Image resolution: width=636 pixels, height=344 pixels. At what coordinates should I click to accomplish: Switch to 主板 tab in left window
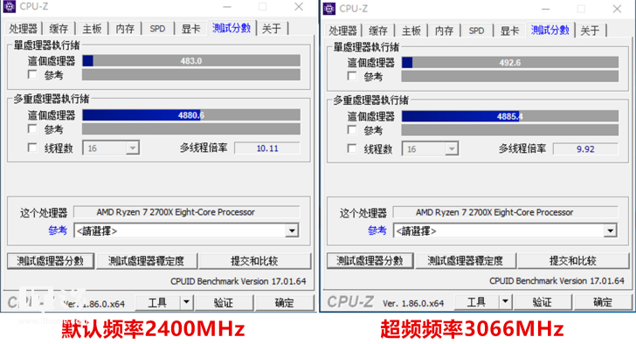click(x=92, y=29)
